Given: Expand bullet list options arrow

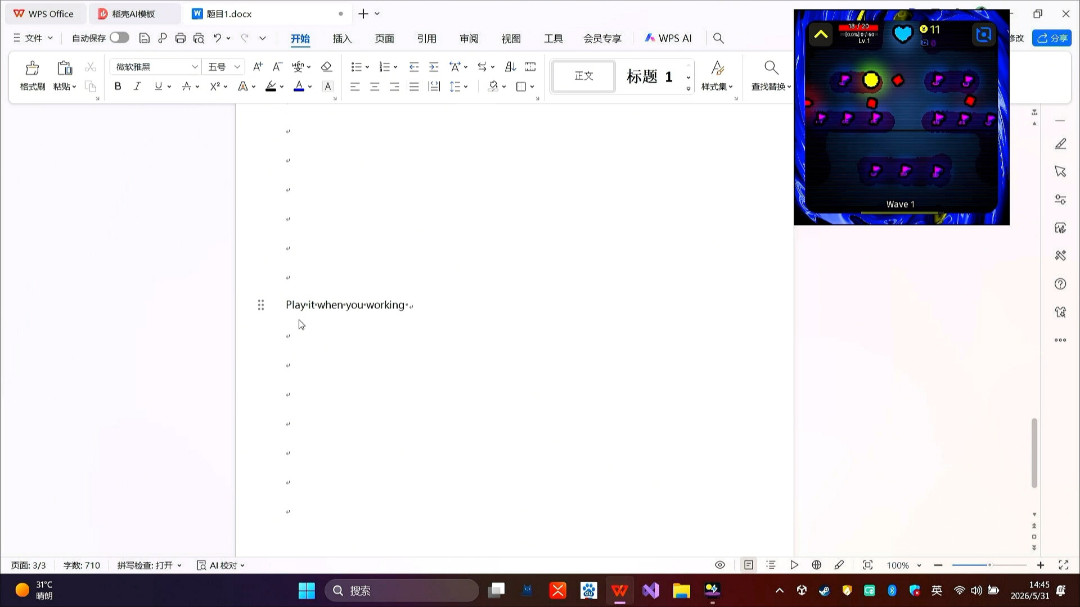Looking at the screenshot, I should pyautogui.click(x=367, y=67).
